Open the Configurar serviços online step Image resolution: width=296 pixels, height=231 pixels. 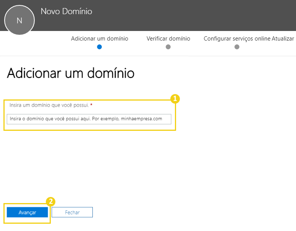(237, 39)
